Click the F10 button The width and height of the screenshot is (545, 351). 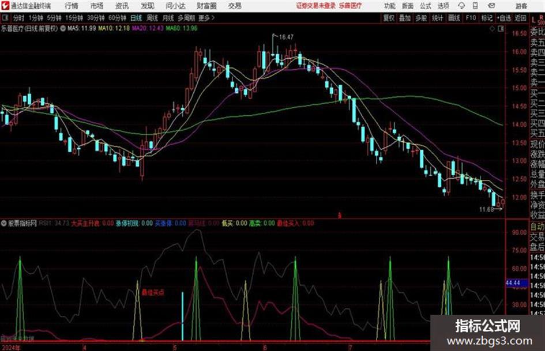(471, 18)
